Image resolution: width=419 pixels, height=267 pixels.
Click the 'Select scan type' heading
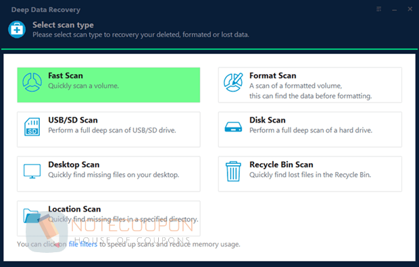(63, 25)
